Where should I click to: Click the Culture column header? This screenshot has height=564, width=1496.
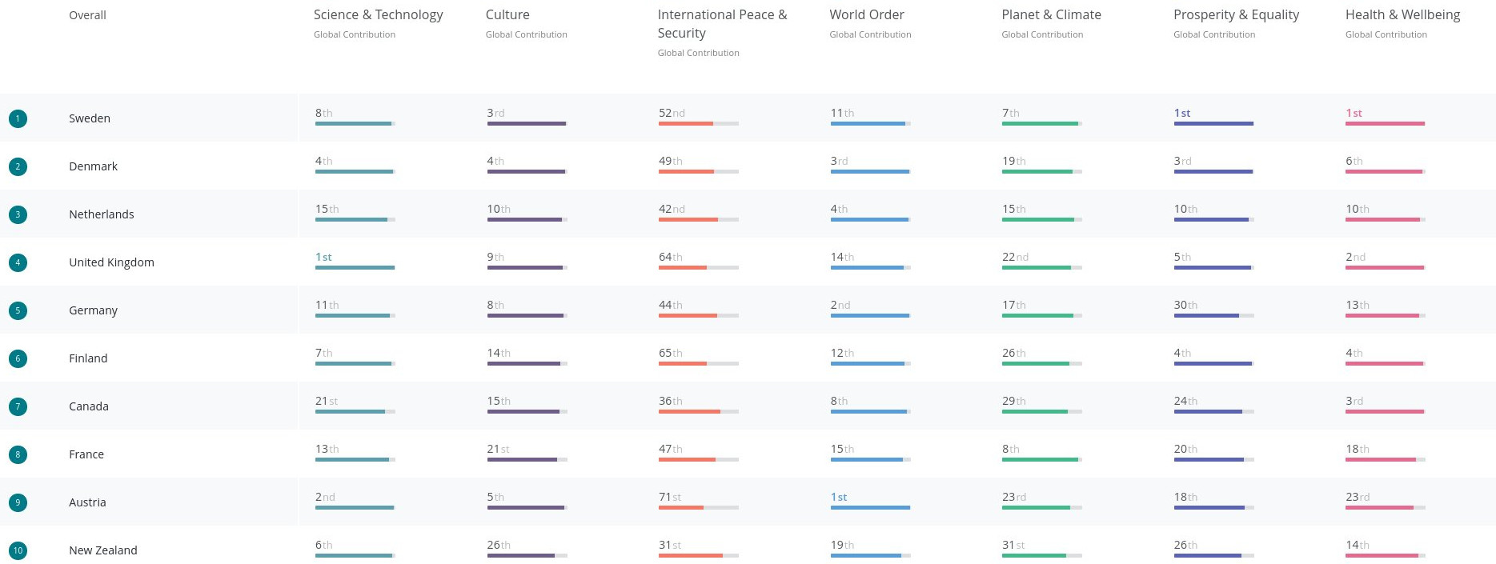[507, 14]
